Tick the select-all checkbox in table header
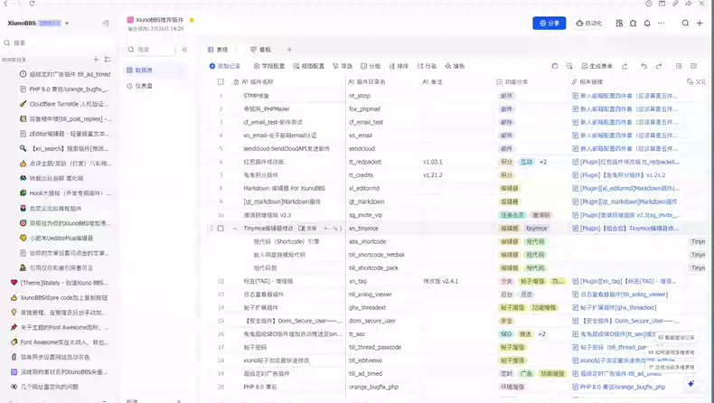 coord(221,81)
